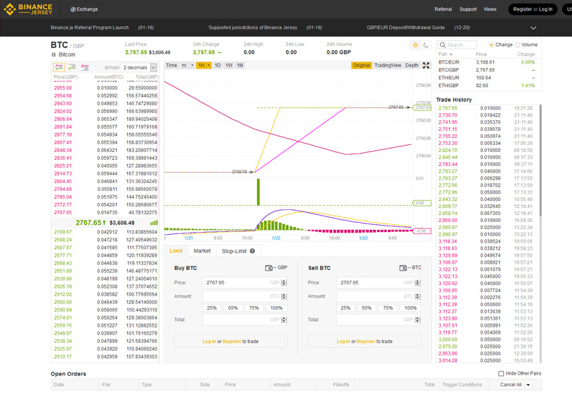Open Binance.je Referral Program Launch announcement
Viewport: 572px width, 396px height.
[x=89, y=28]
